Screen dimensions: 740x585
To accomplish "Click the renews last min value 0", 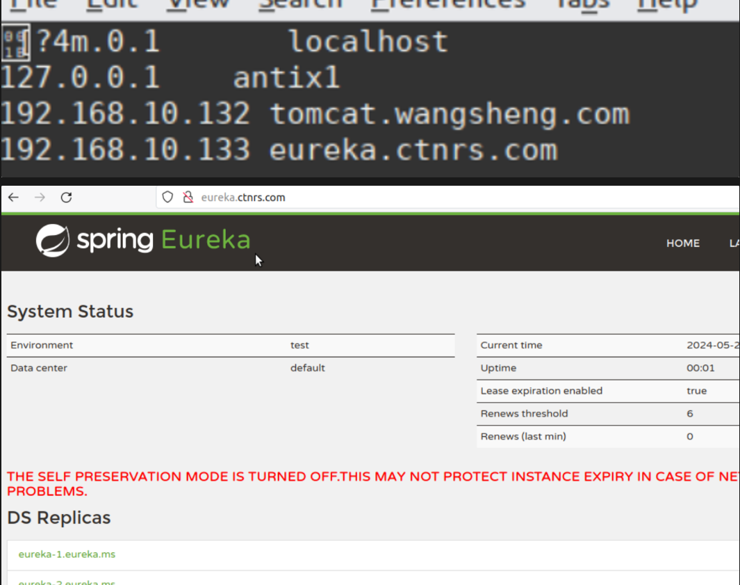I will click(689, 436).
